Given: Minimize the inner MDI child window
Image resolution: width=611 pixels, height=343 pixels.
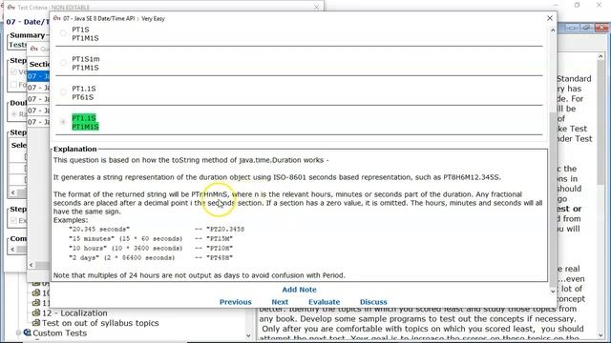Looking at the screenshot, I should click(x=572, y=28).
